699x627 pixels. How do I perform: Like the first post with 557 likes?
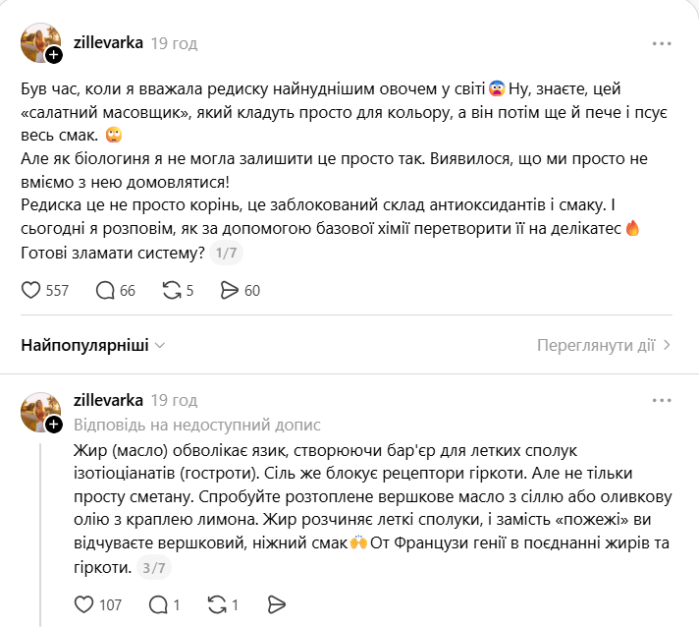[x=31, y=290]
